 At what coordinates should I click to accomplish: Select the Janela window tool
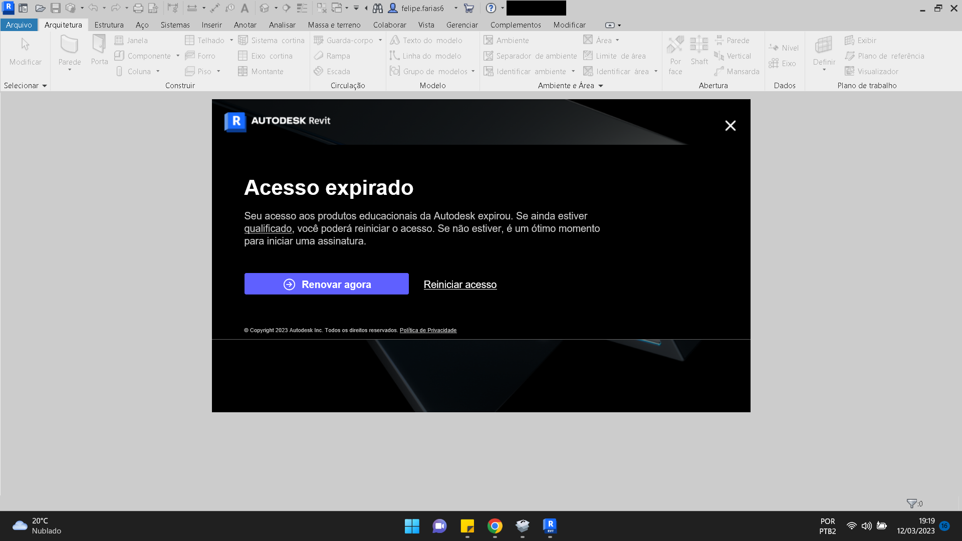pyautogui.click(x=131, y=41)
